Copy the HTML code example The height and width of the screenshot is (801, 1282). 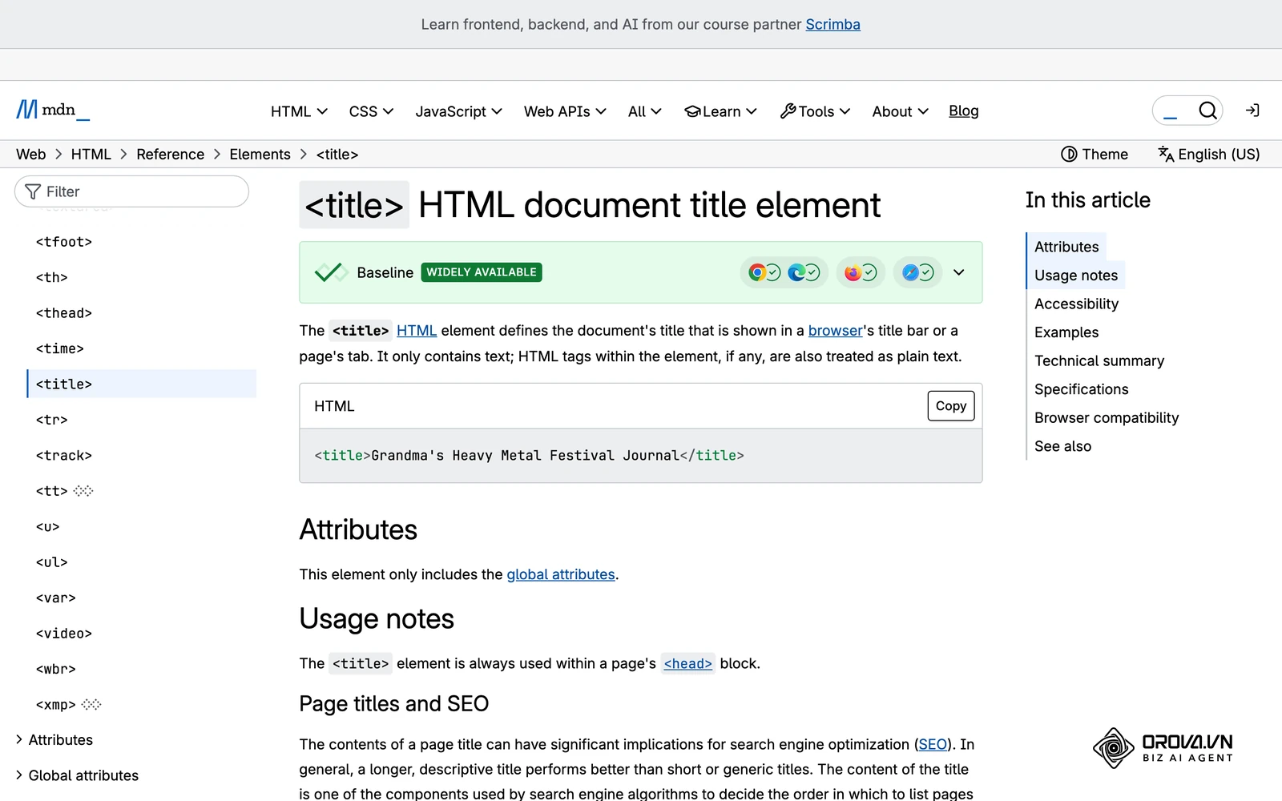(951, 406)
